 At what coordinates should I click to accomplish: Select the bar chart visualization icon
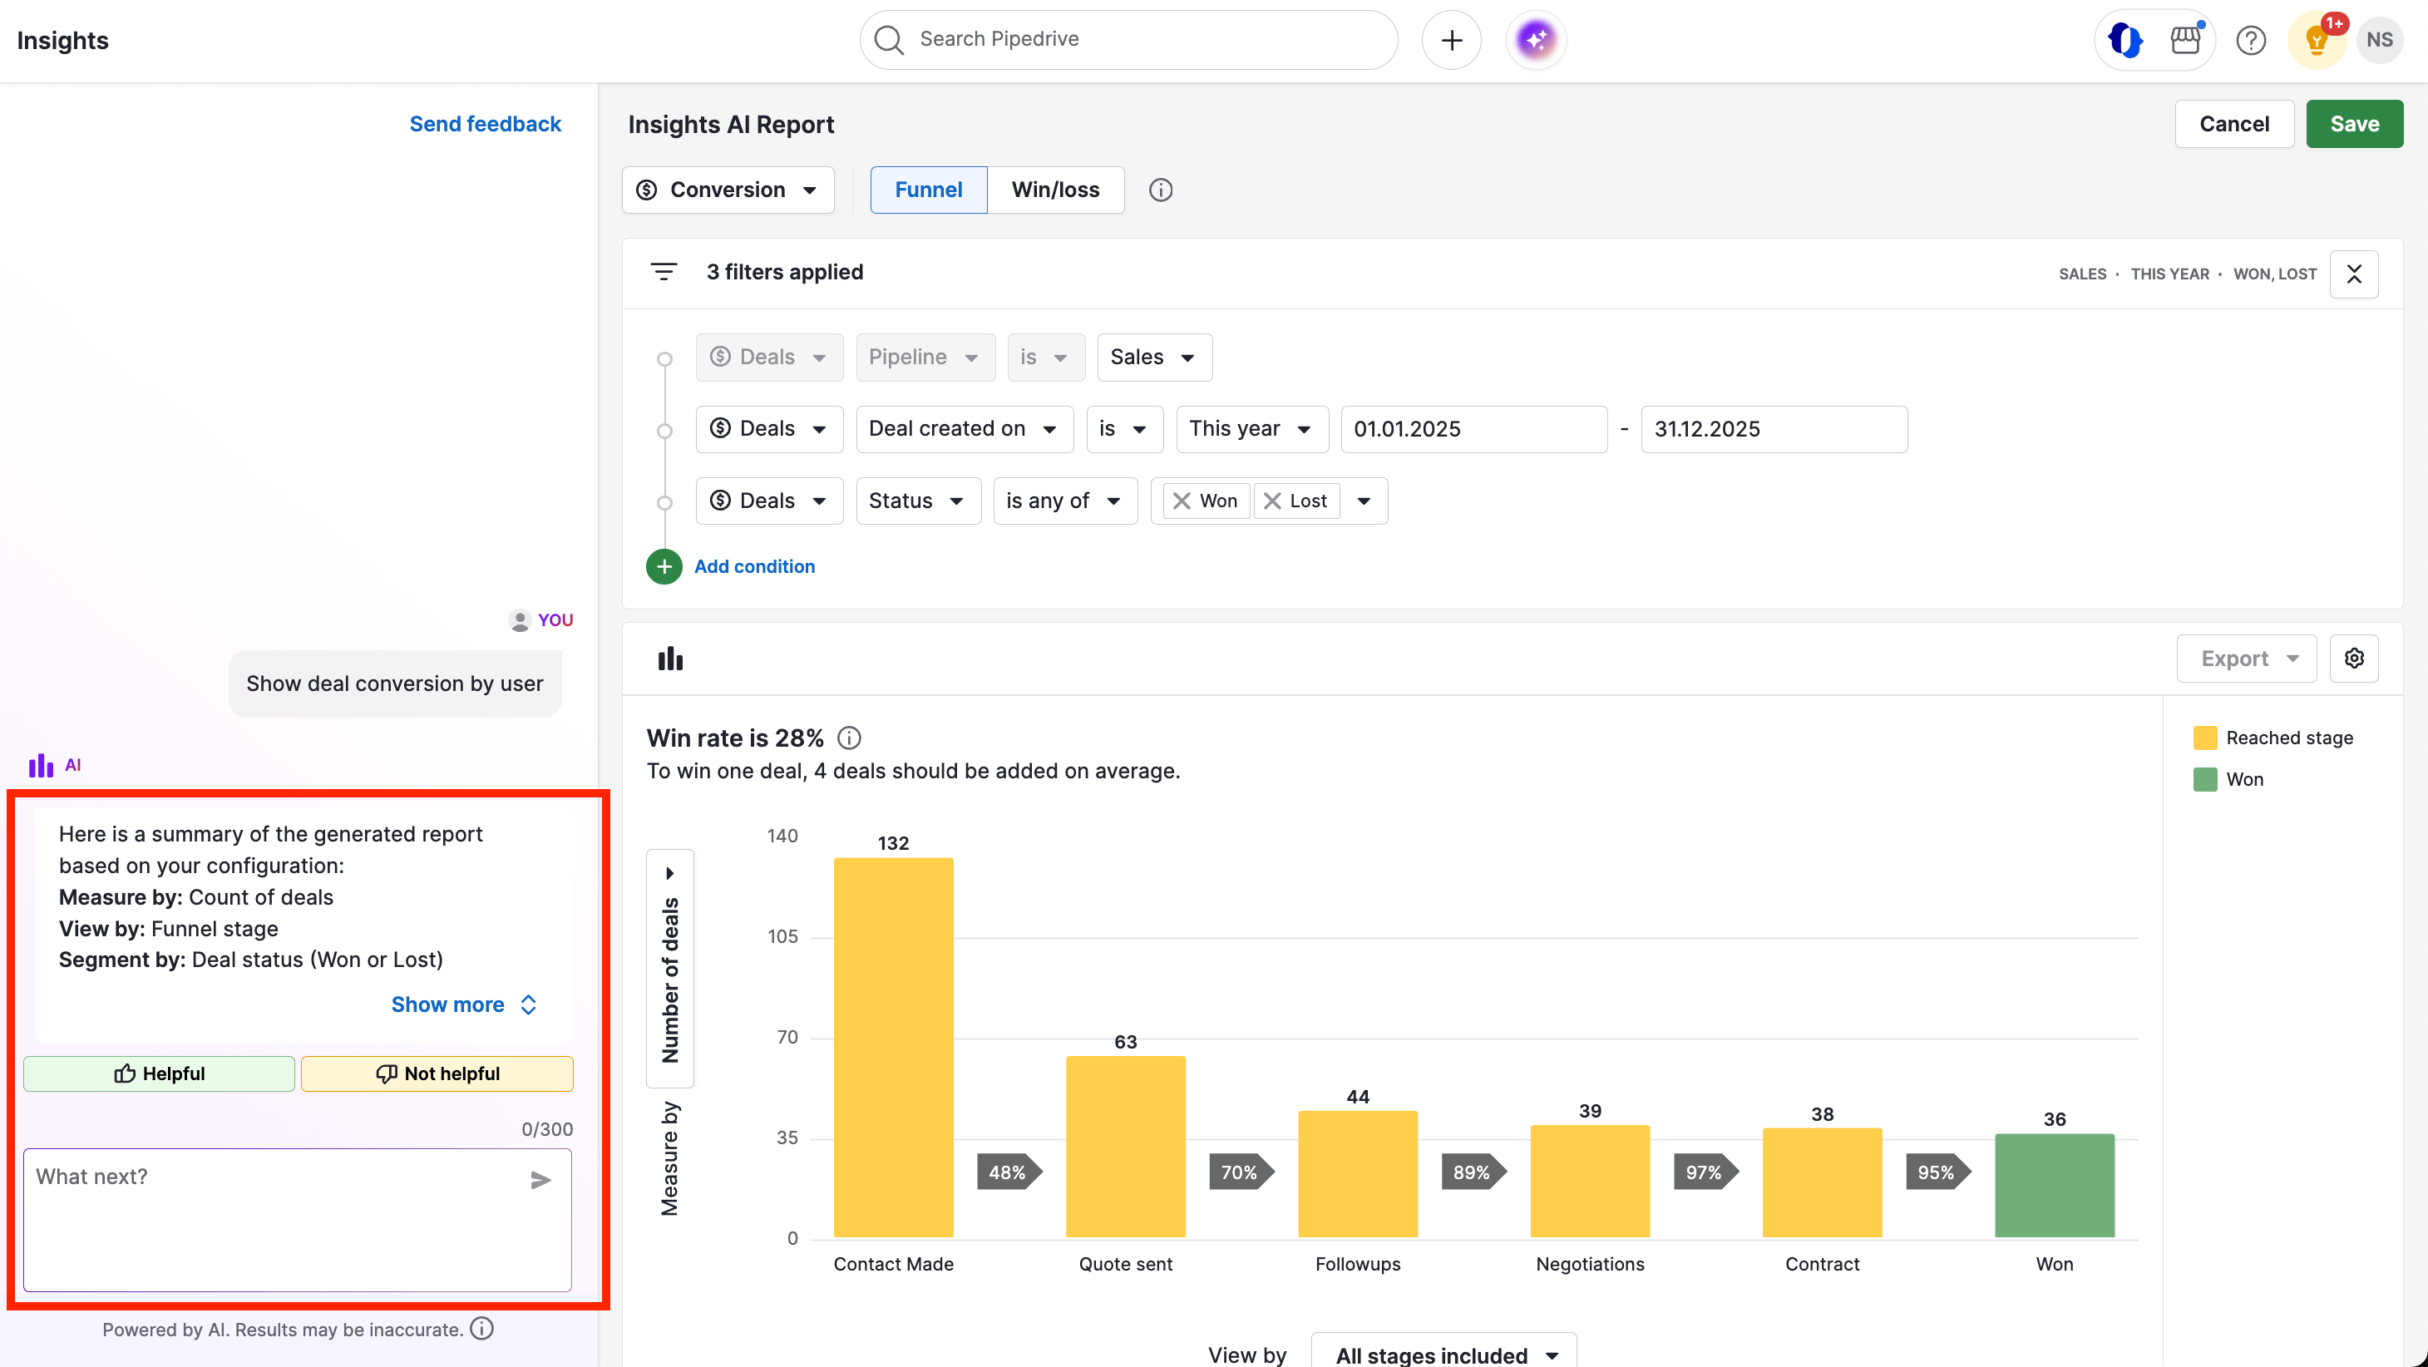(670, 657)
